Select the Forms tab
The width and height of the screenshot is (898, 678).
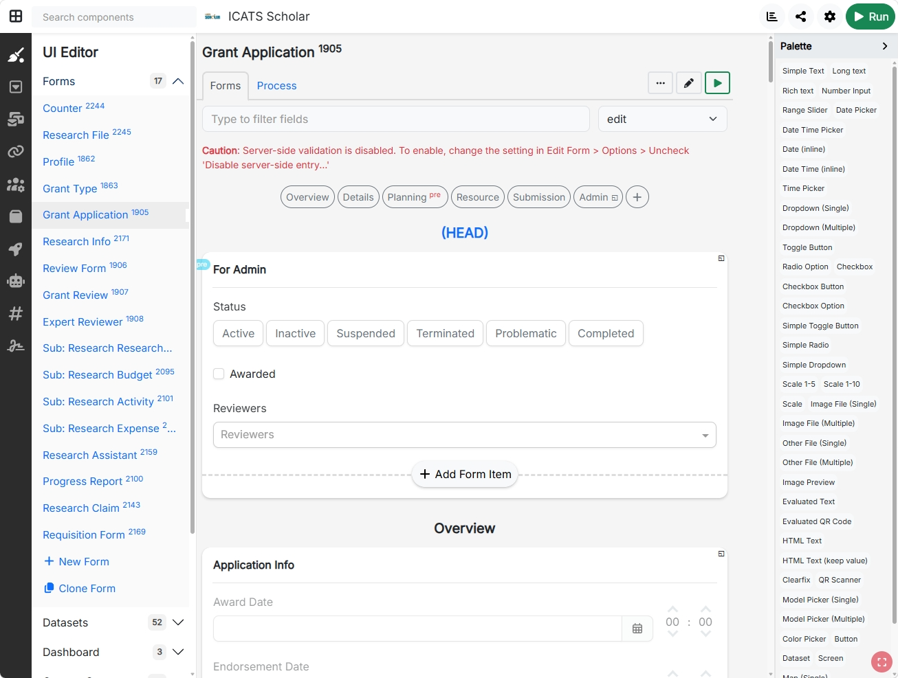tap(226, 86)
